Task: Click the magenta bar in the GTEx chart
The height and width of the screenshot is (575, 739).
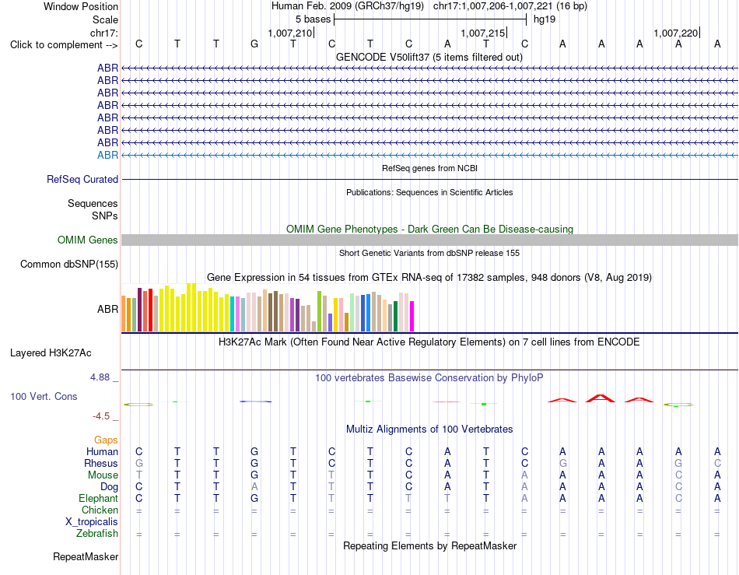Action: tap(412, 316)
